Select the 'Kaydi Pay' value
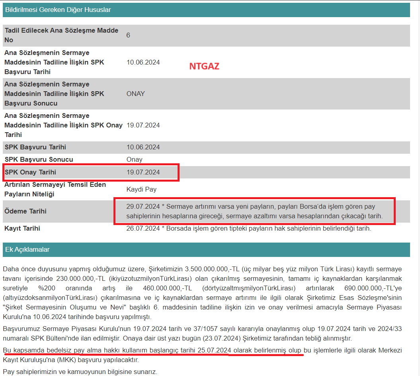This screenshot has height=376, width=420. (x=141, y=189)
